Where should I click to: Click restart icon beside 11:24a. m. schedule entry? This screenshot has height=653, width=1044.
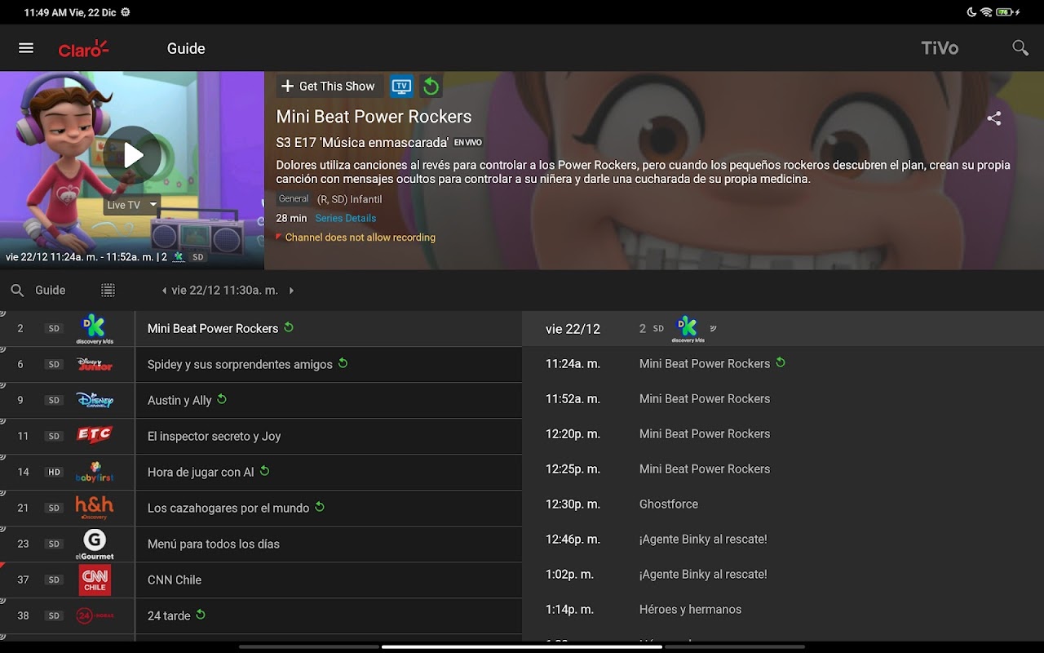pyautogui.click(x=781, y=362)
